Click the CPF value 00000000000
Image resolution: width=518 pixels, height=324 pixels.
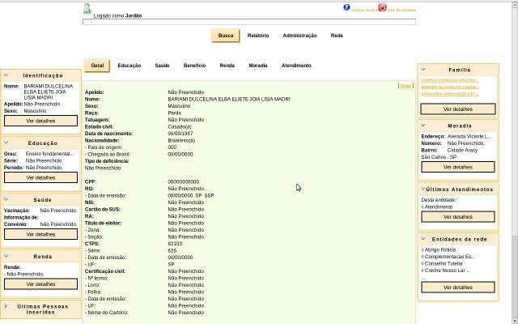(x=184, y=181)
